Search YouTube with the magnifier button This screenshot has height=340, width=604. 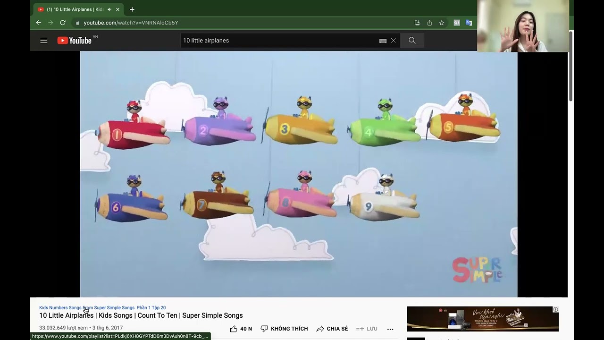pos(412,41)
